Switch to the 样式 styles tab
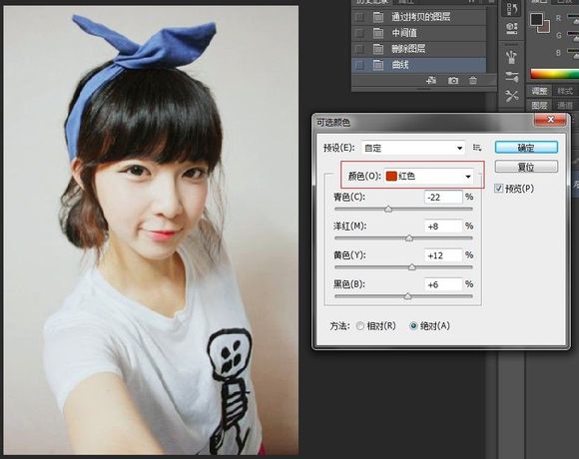The height and width of the screenshot is (459, 579). 565,91
